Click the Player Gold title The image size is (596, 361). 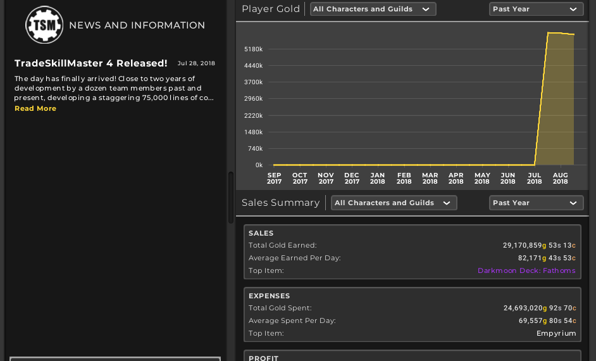tap(271, 9)
